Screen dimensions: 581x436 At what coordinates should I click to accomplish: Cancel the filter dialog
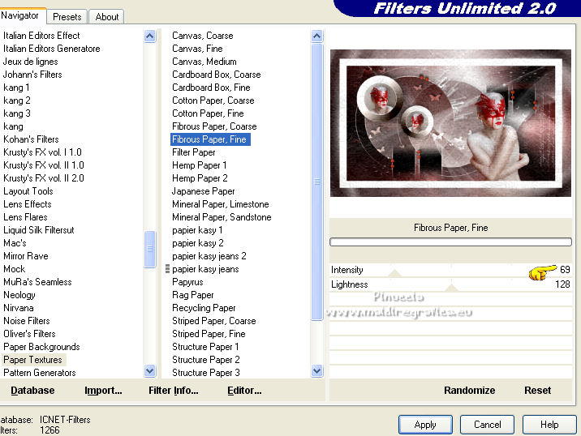click(487, 425)
